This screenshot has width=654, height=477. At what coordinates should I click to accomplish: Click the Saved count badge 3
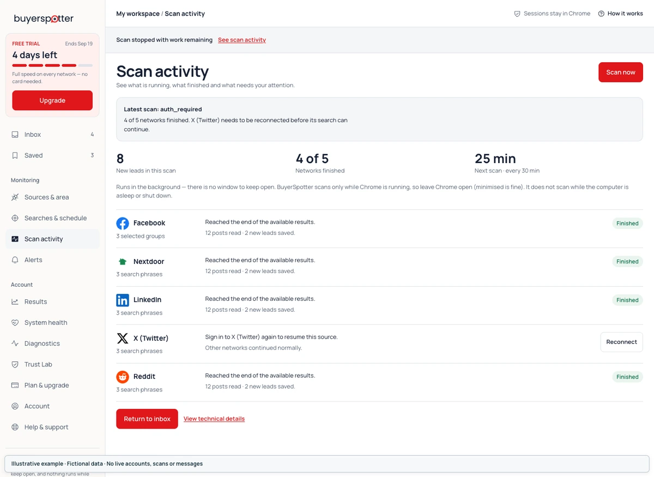click(92, 155)
